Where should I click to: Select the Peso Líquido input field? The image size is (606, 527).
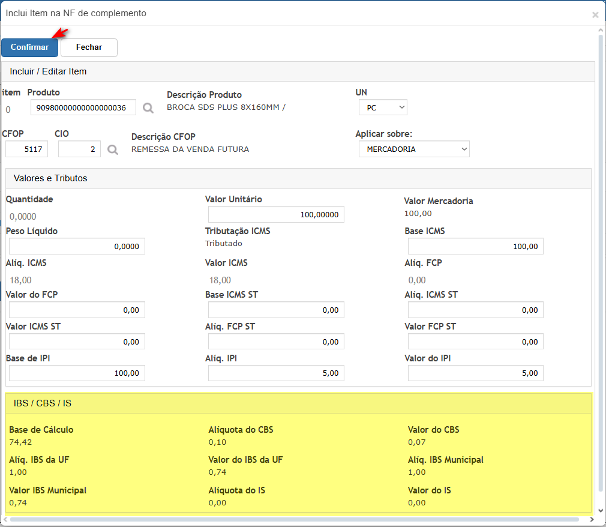(77, 246)
